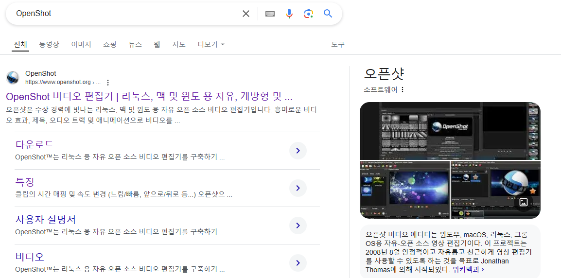561x278 pixels.
Task: Open the 다운로드 sitelink
Action: tap(35, 144)
